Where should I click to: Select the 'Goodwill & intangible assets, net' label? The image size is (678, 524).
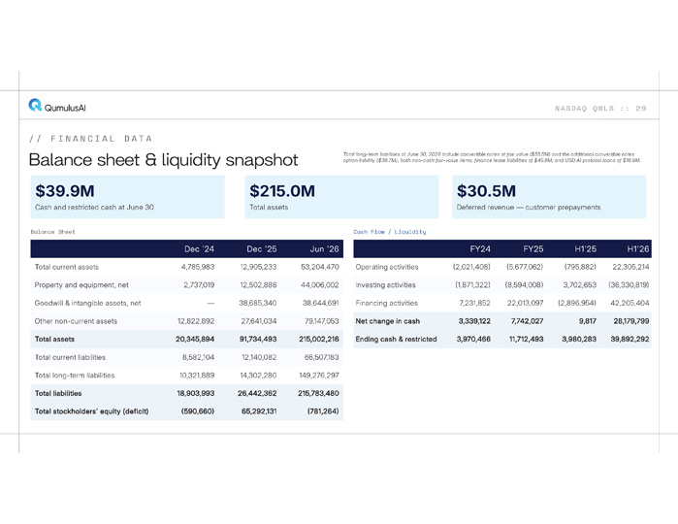coord(87,303)
